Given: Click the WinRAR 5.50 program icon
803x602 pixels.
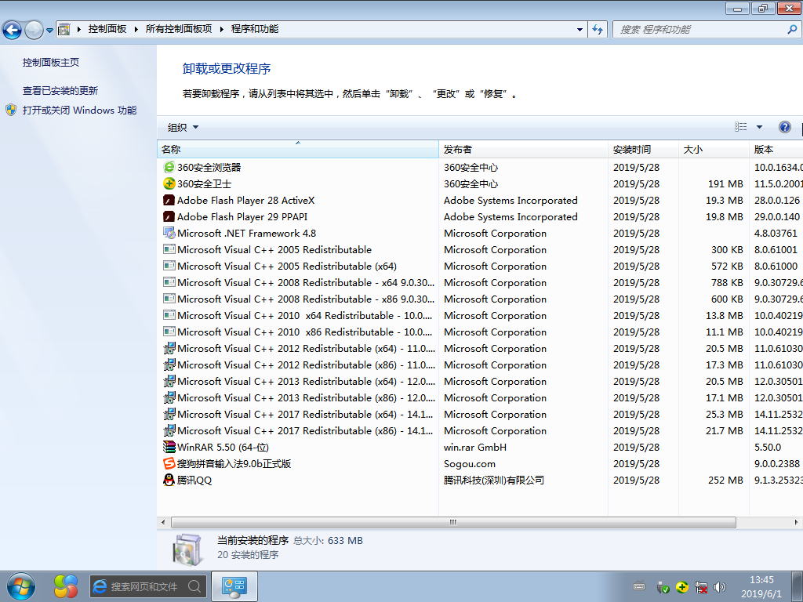Looking at the screenshot, I should (x=169, y=447).
